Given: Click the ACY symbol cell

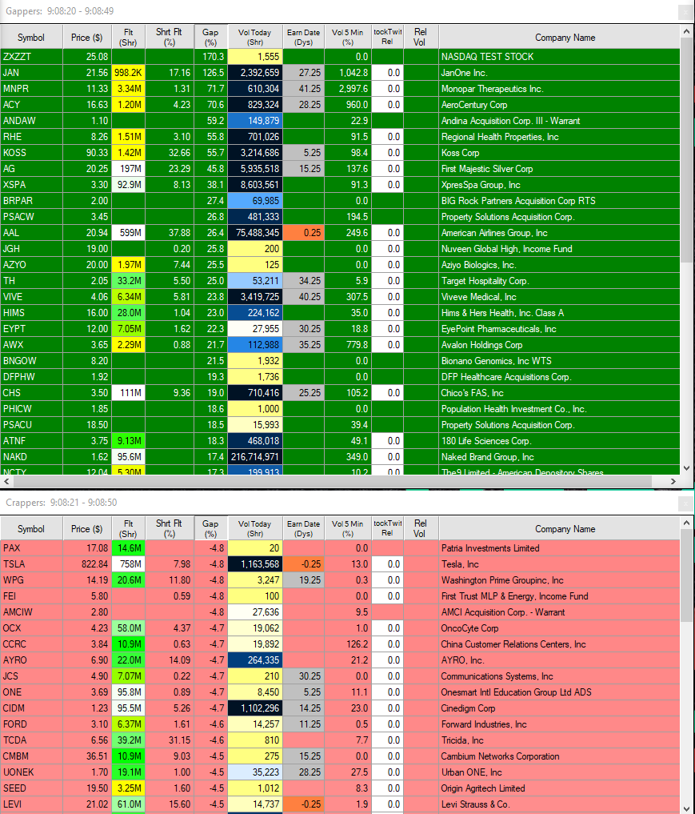Looking at the screenshot, I should point(32,105).
